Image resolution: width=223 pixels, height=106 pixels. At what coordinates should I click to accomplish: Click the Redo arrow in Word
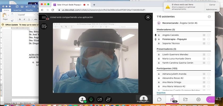pyautogui.click(x=34, y=7)
